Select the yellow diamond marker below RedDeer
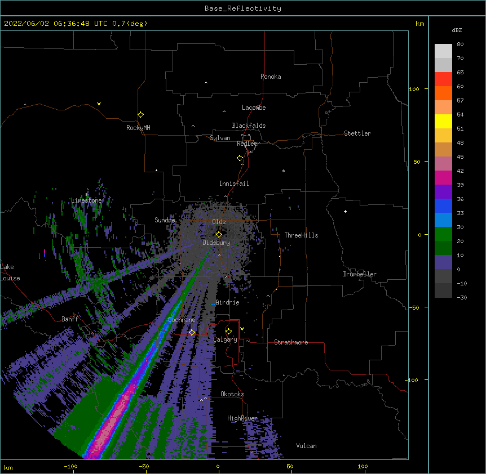Screen dimensions: 486x474 [x=240, y=158]
